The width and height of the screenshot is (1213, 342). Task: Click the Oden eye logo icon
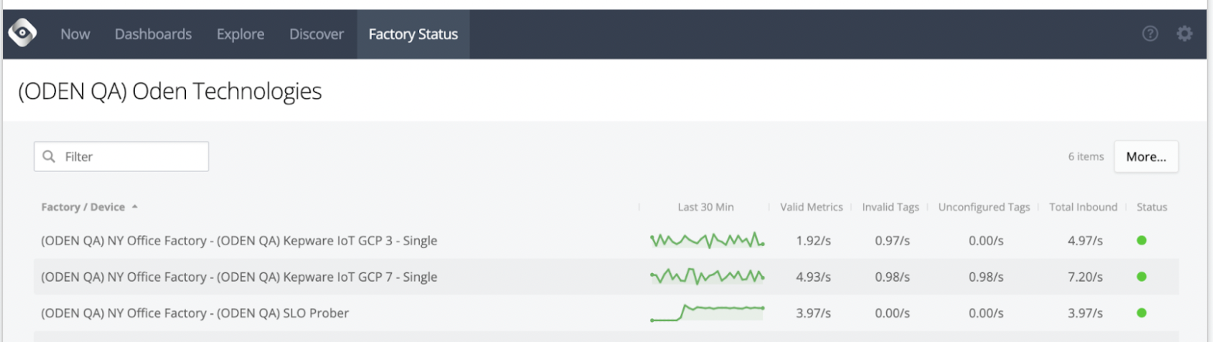pyautogui.click(x=22, y=33)
